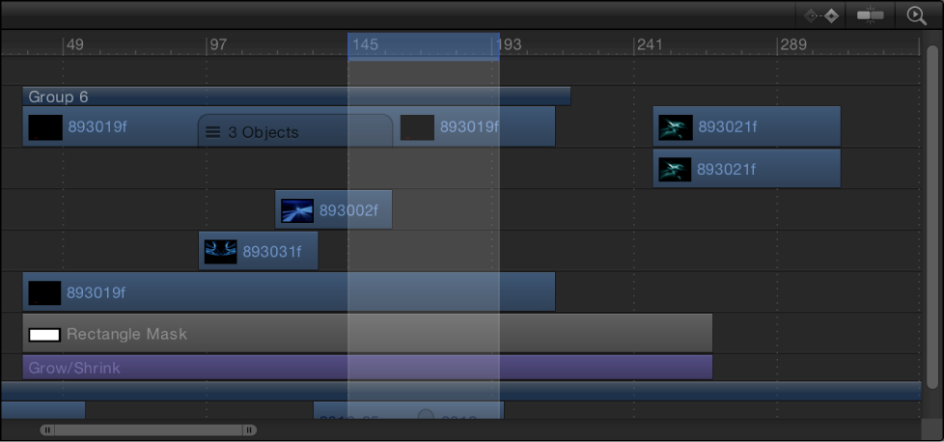944x442 pixels.
Task: Select the Group 6 timeline bar
Action: click(x=296, y=97)
